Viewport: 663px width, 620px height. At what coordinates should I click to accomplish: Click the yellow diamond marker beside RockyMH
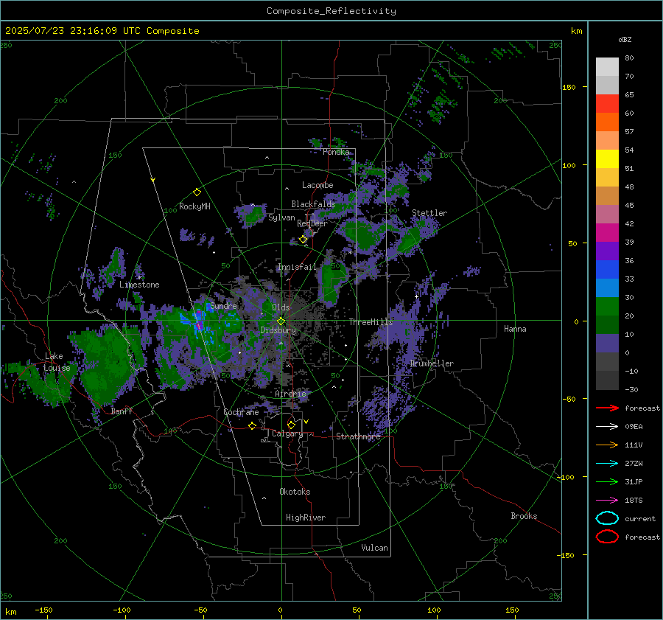pyautogui.click(x=197, y=192)
